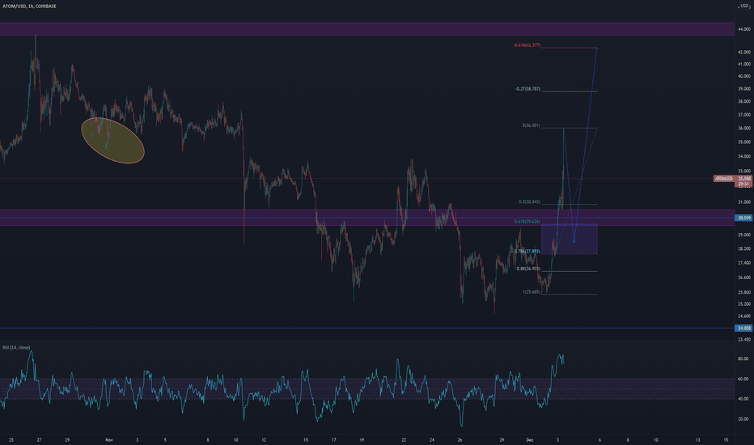The image size is (754, 445).
Task: Click the ATOM/USD, 1h, COINBASE symbol title
Action: pos(29,6)
